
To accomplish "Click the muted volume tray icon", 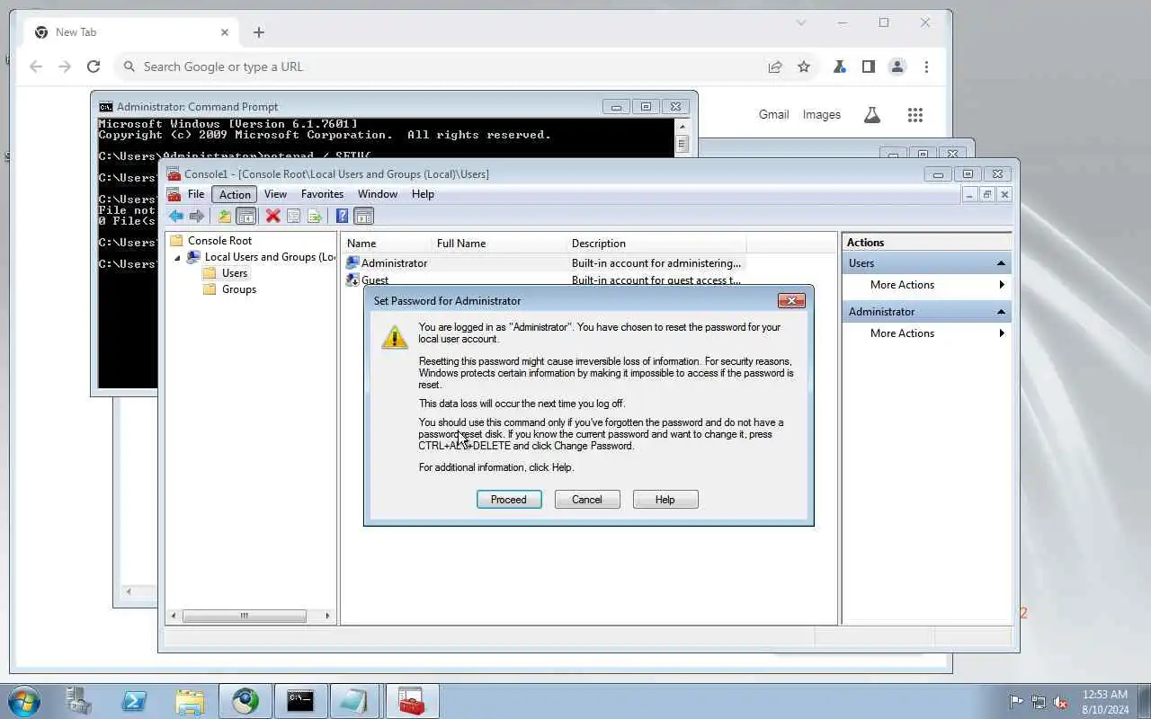I will point(1060,702).
